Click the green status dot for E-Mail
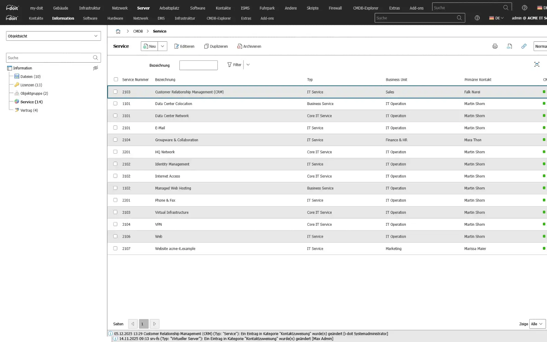Viewport: 547px width, 342px height. [x=544, y=128]
